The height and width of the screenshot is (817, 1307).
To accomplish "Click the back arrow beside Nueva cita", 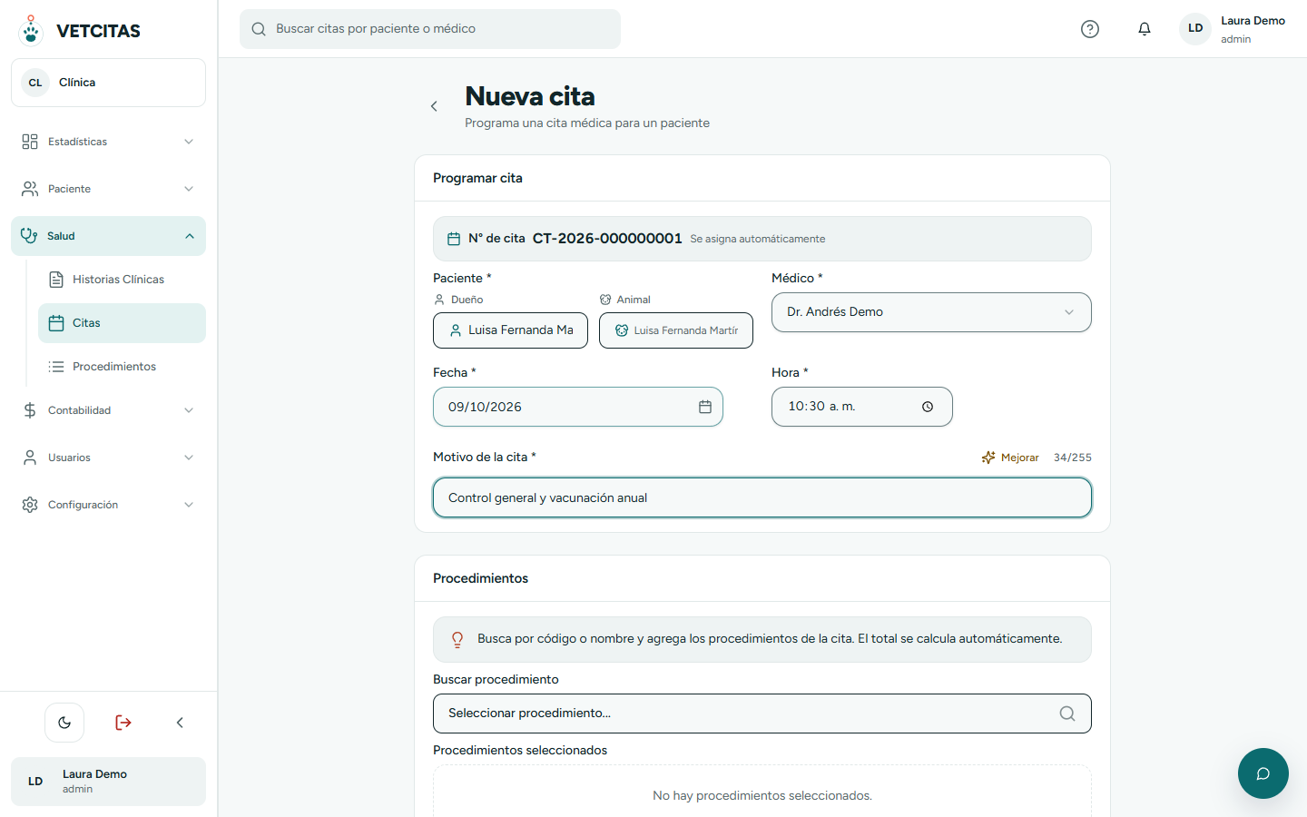I will (x=434, y=106).
